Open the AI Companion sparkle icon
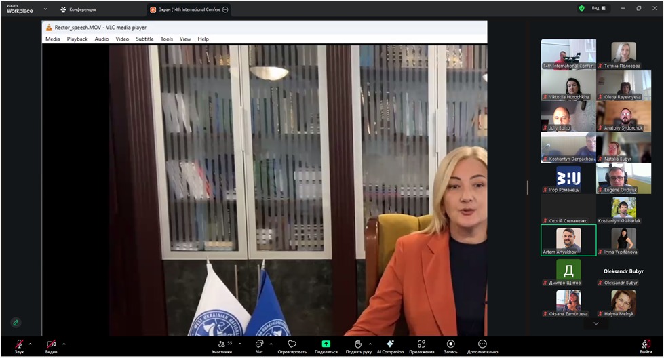The height and width of the screenshot is (358, 664). (390, 344)
